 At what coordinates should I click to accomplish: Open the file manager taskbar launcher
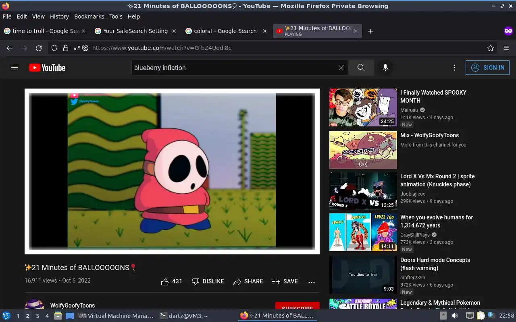tap(58, 316)
